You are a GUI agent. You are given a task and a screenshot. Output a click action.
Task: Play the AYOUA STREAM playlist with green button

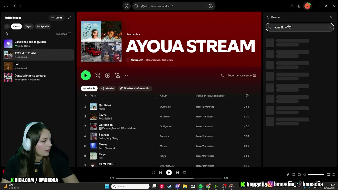point(86,75)
